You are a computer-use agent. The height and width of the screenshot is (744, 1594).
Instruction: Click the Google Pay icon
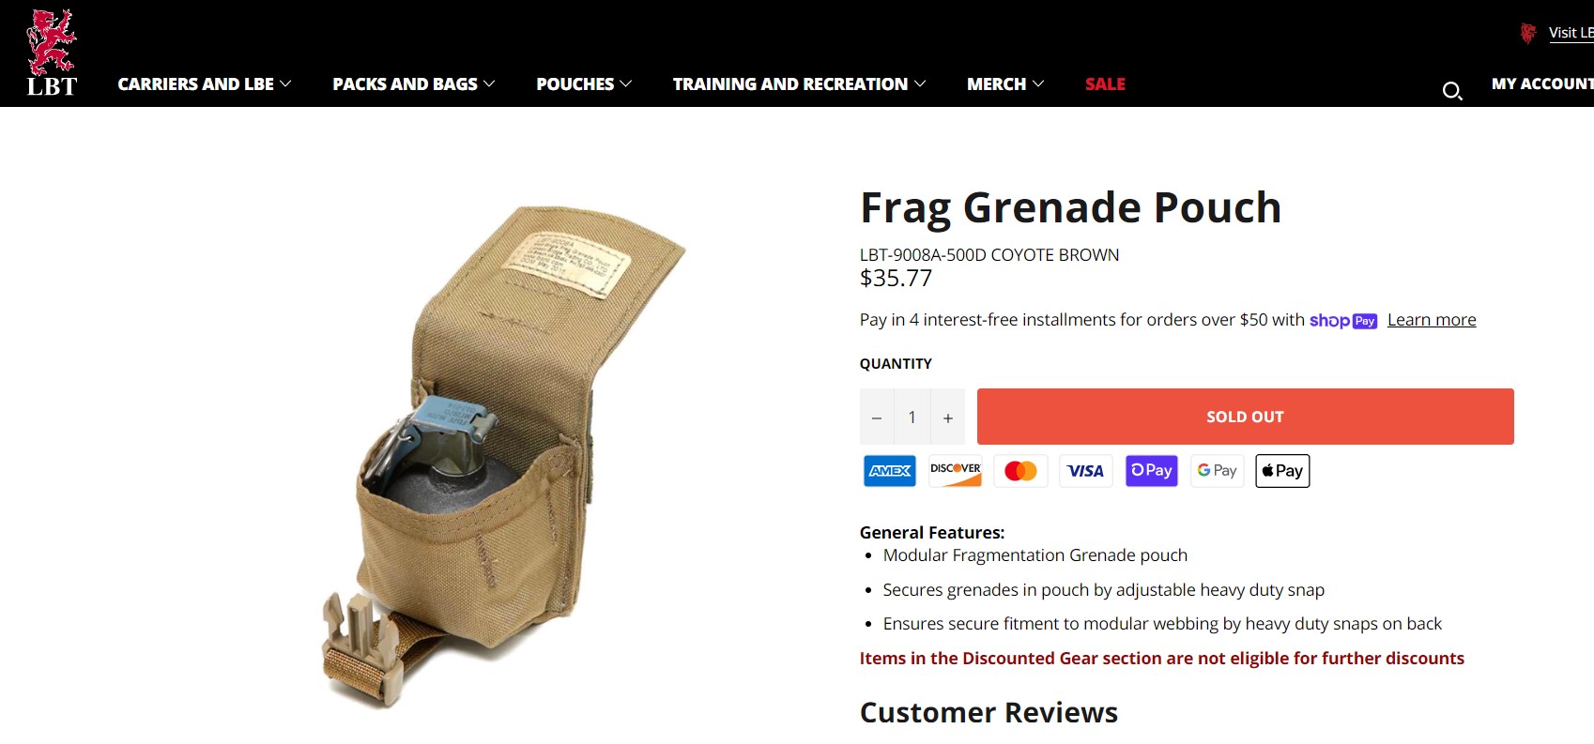click(x=1218, y=471)
